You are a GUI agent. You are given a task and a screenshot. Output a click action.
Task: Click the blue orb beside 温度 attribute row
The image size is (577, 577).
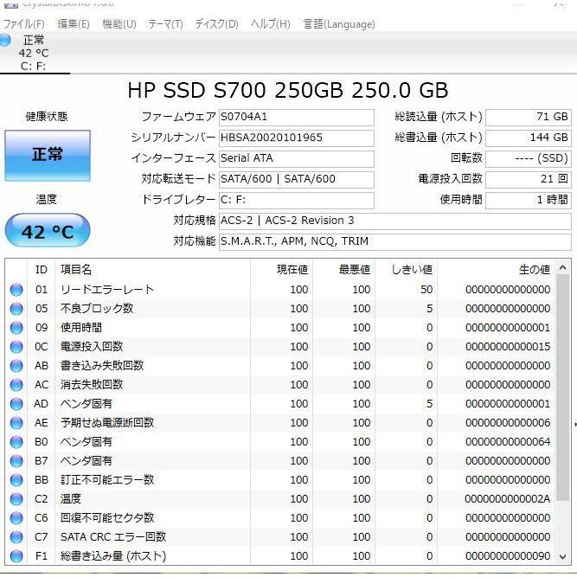click(x=16, y=499)
